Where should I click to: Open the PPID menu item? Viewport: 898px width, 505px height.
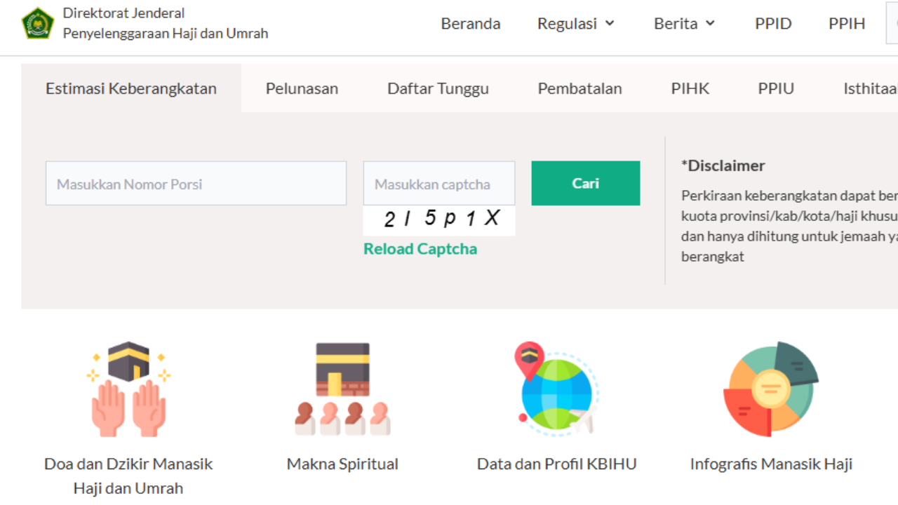click(x=773, y=23)
